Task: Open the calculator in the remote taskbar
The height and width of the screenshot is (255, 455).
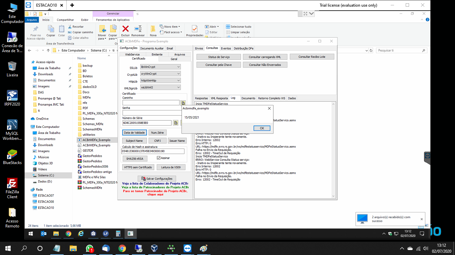Action: click(118, 234)
